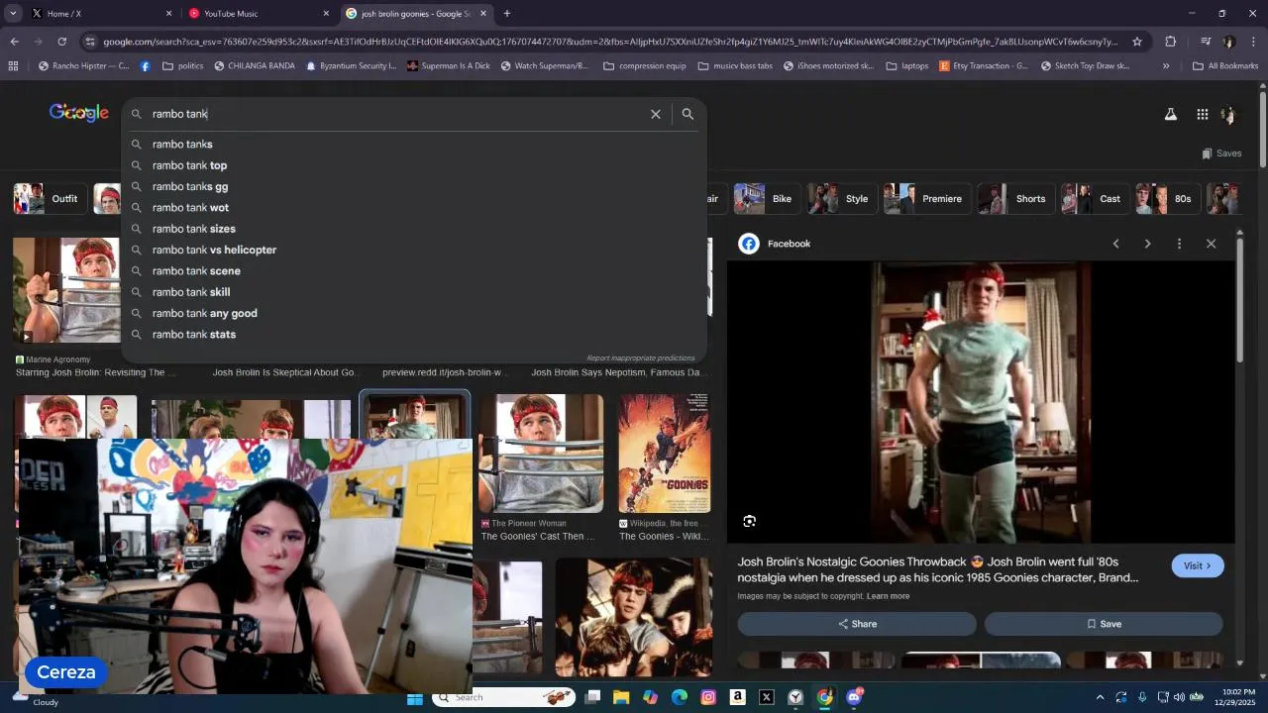Image resolution: width=1268 pixels, height=713 pixels.
Task: Open Chrome tab search dropdown
Action: 13,14
